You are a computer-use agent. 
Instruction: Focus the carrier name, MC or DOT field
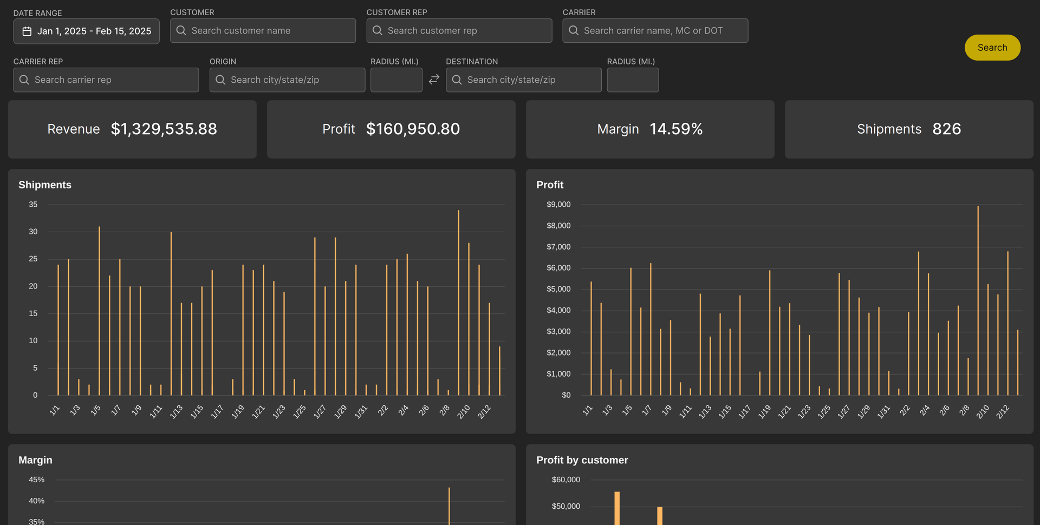[x=655, y=31]
